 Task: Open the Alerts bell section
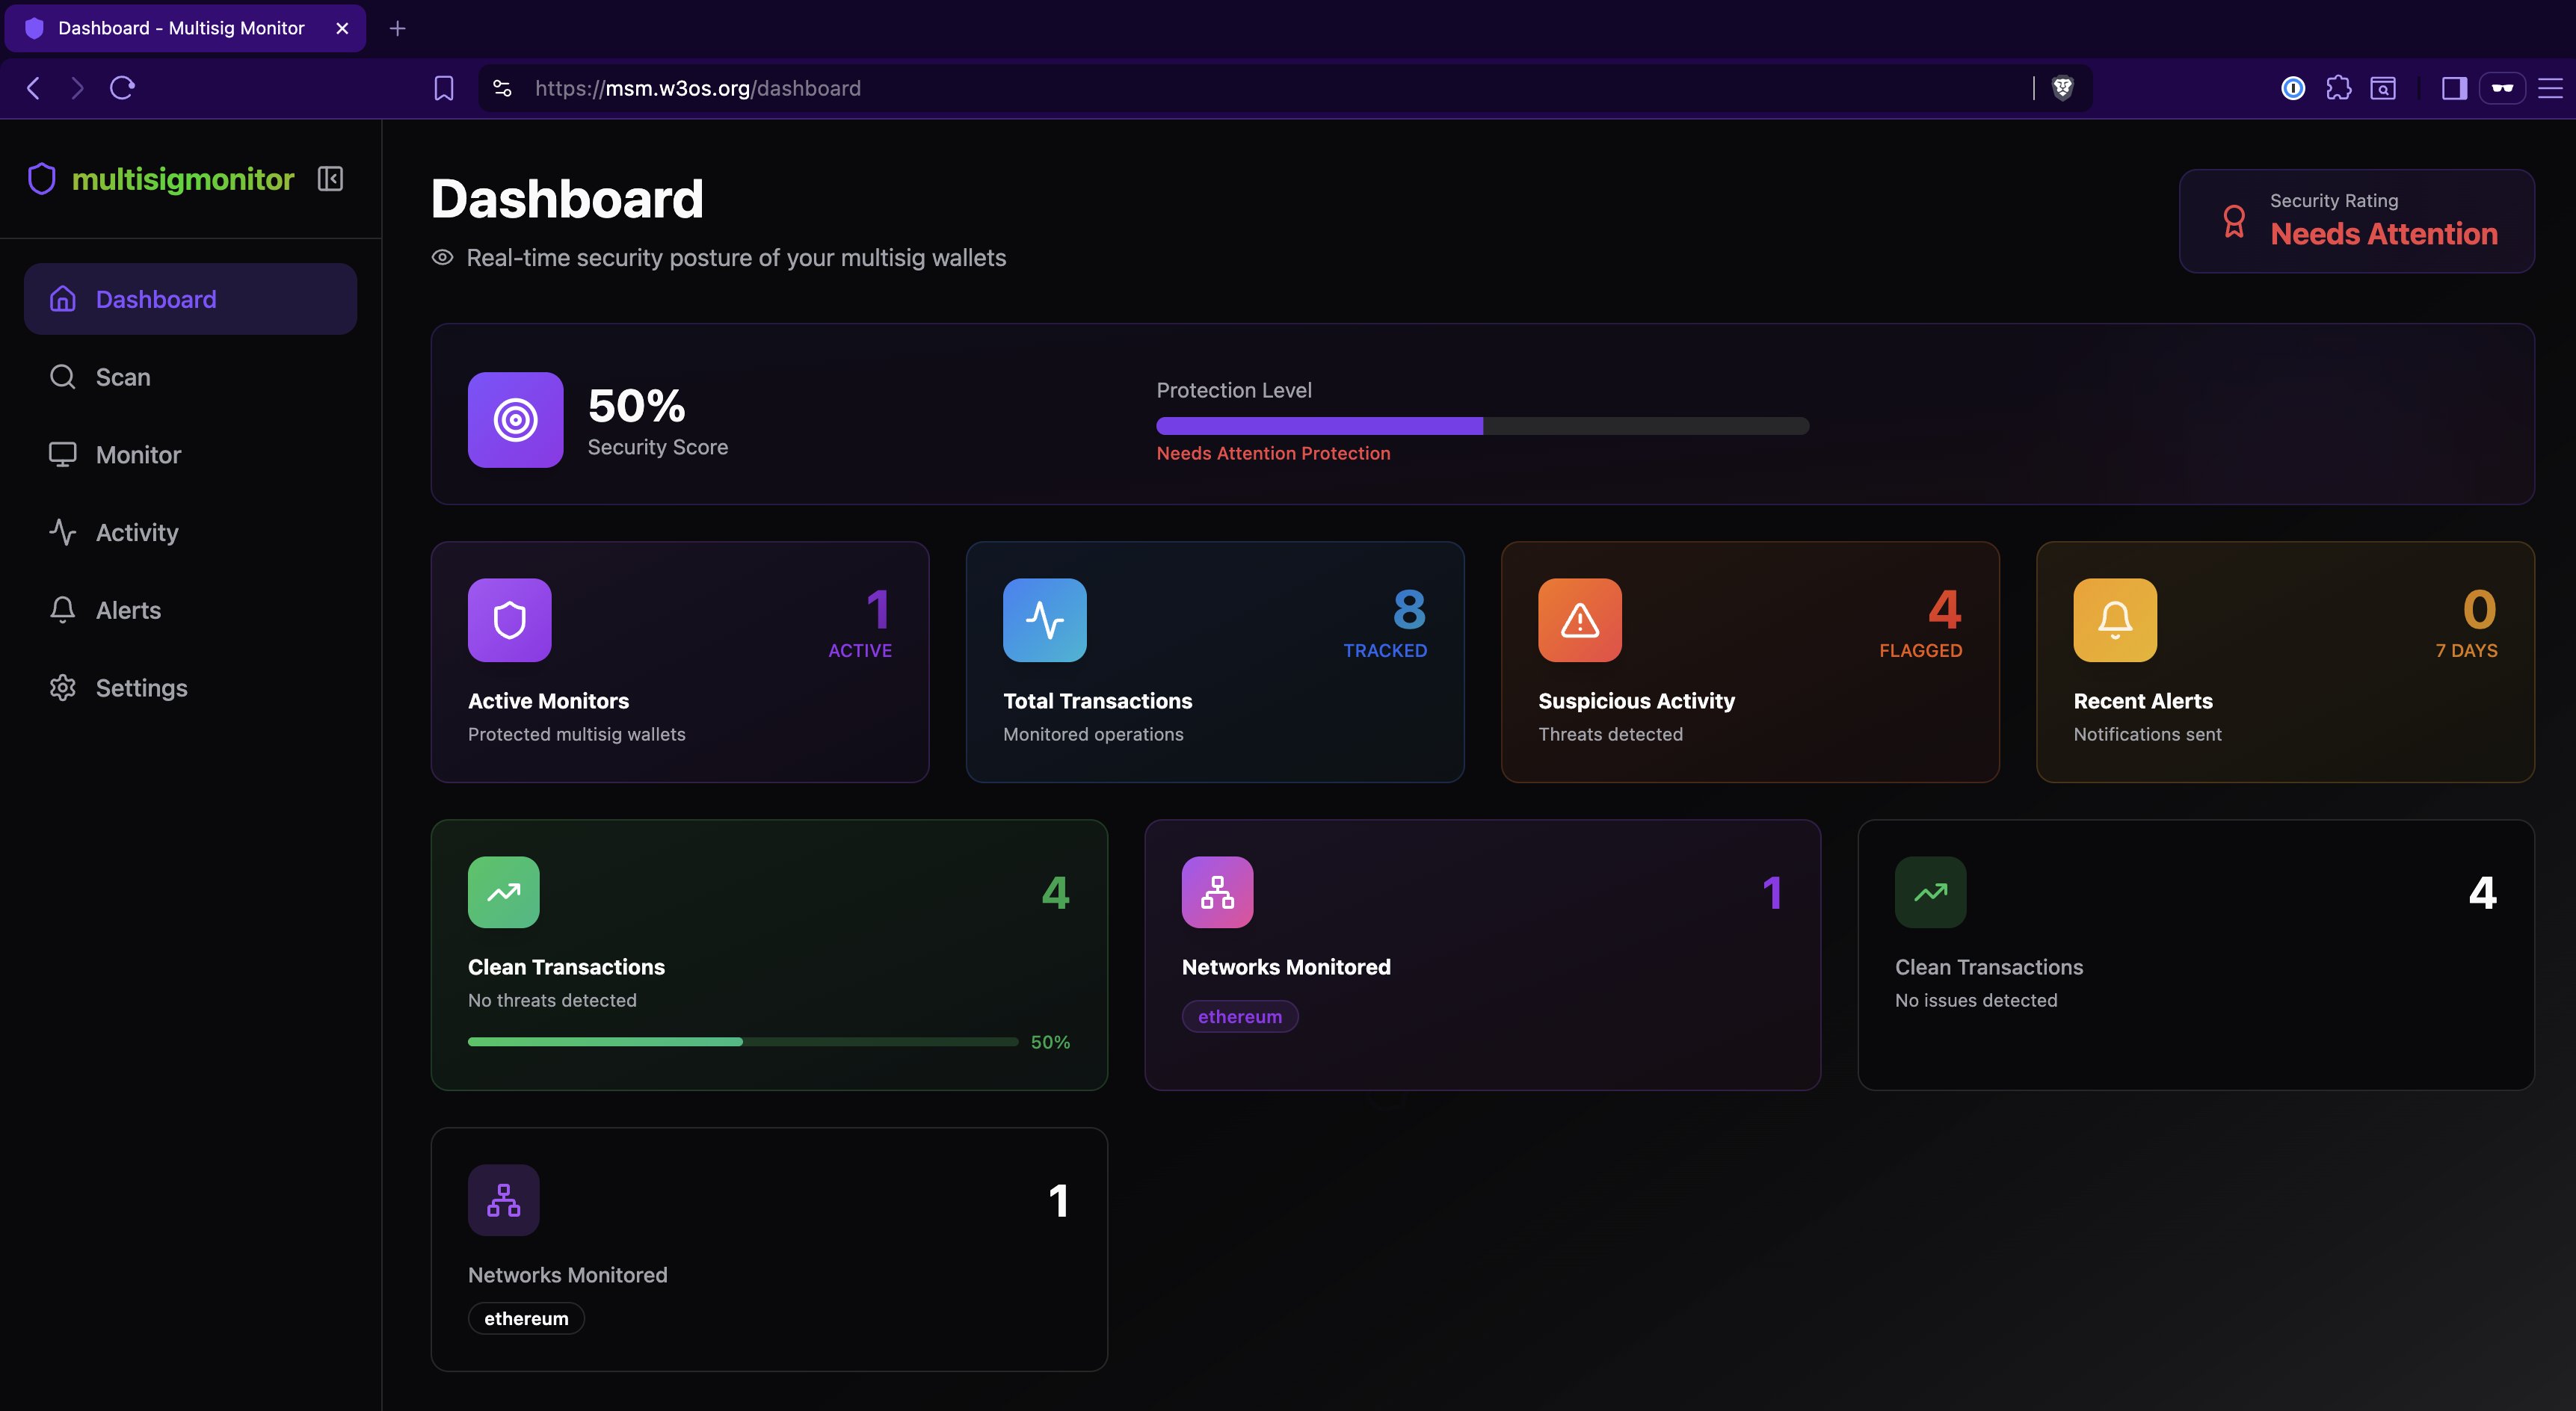pyautogui.click(x=128, y=610)
